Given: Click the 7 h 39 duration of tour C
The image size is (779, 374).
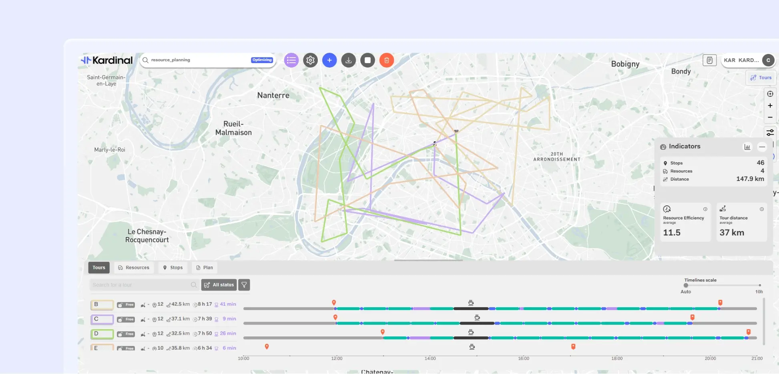Looking at the screenshot, I should (203, 319).
